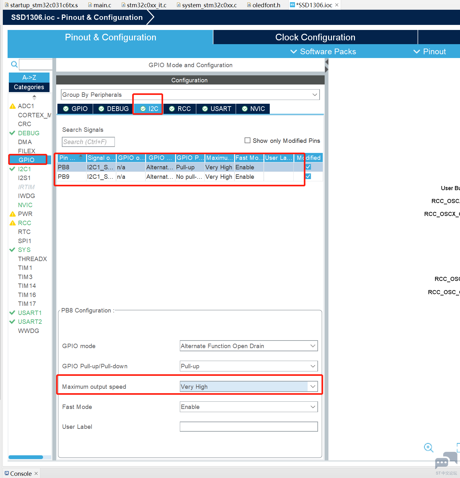The image size is (460, 478).
Task: Click the Fast Mode column header
Action: [x=249, y=158]
